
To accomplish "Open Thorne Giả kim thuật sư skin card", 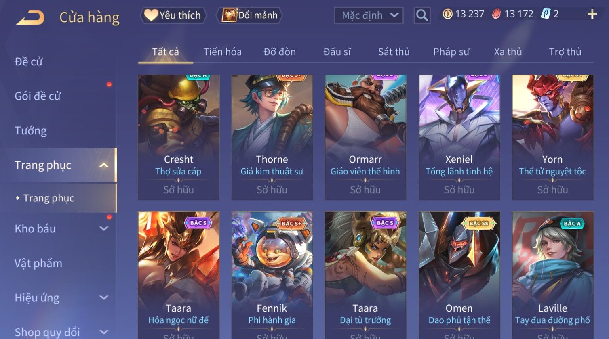I will pos(272,137).
